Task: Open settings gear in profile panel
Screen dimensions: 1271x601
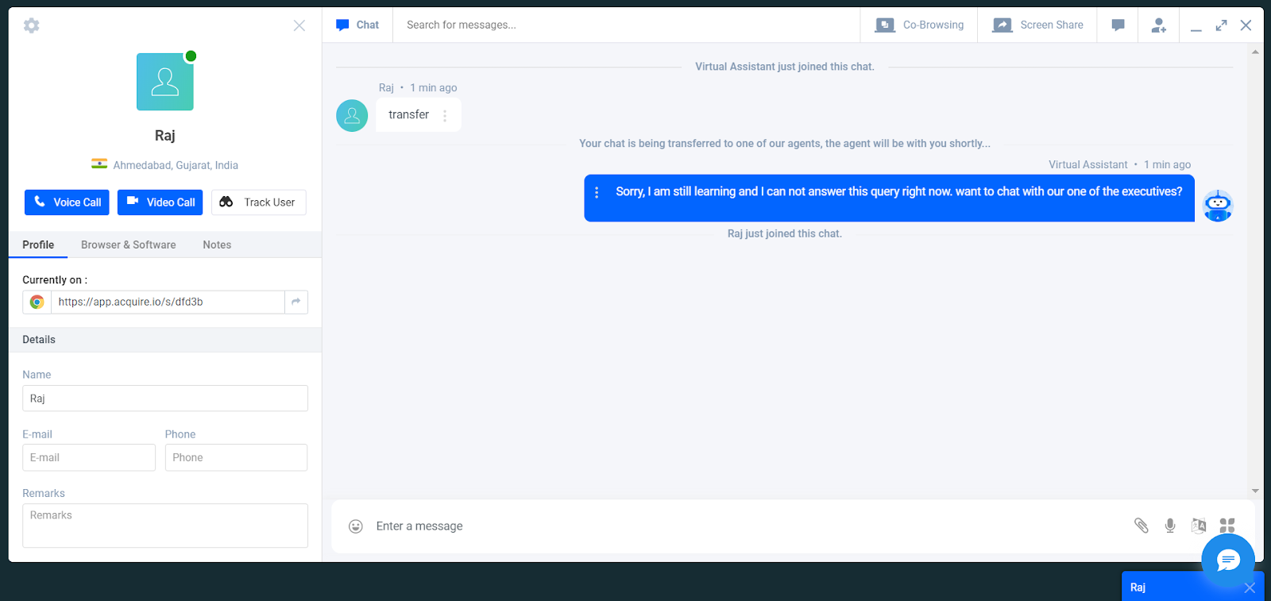Action: tap(32, 25)
